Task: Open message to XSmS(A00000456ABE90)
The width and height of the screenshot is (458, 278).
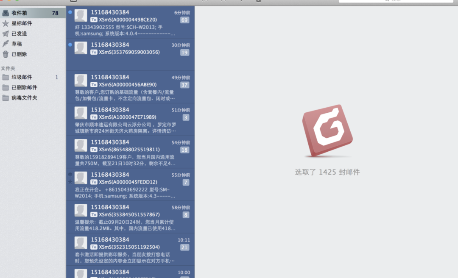Action: [x=130, y=87]
